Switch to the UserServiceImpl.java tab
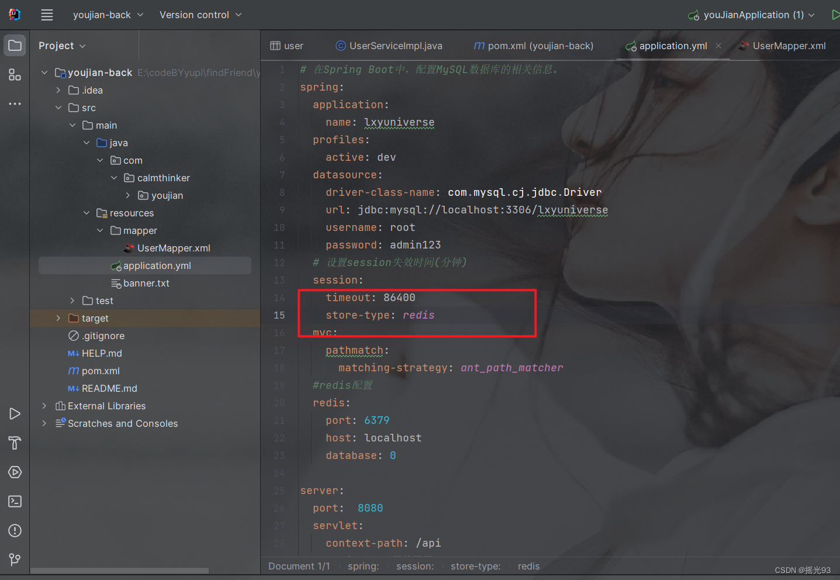The image size is (840, 580). pos(389,46)
